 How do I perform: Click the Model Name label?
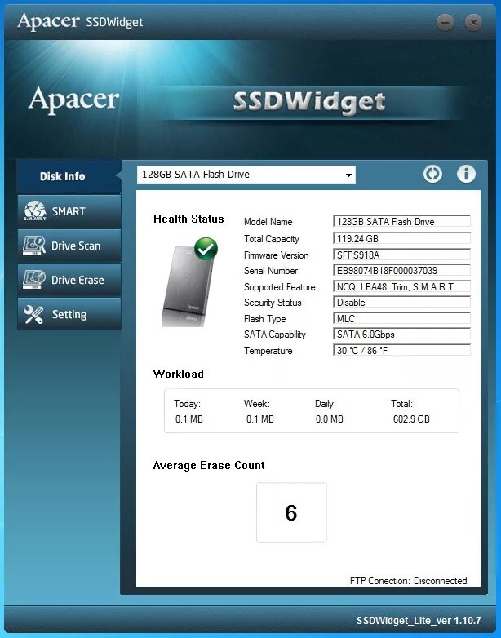[x=268, y=222]
